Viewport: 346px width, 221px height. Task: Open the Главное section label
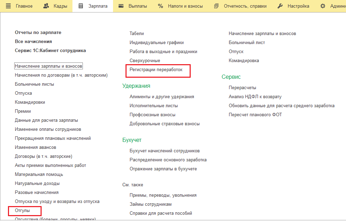click(24, 6)
